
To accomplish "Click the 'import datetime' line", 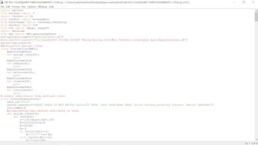I will click(13, 31).
